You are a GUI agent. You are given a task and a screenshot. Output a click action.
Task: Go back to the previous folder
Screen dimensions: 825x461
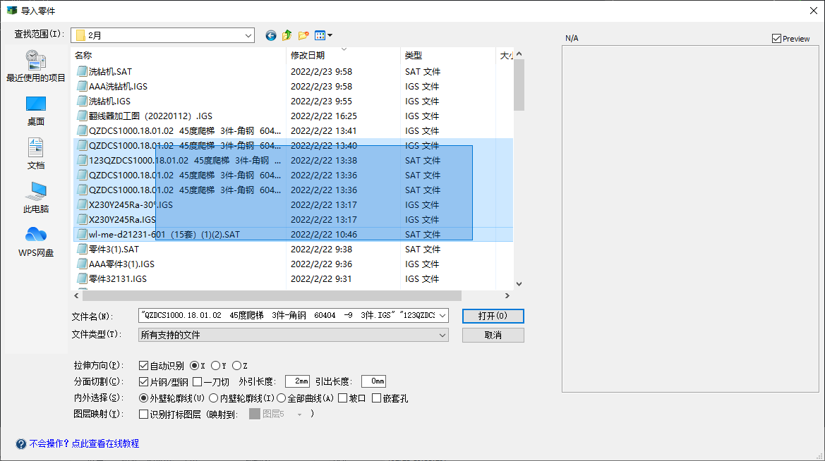click(x=271, y=35)
